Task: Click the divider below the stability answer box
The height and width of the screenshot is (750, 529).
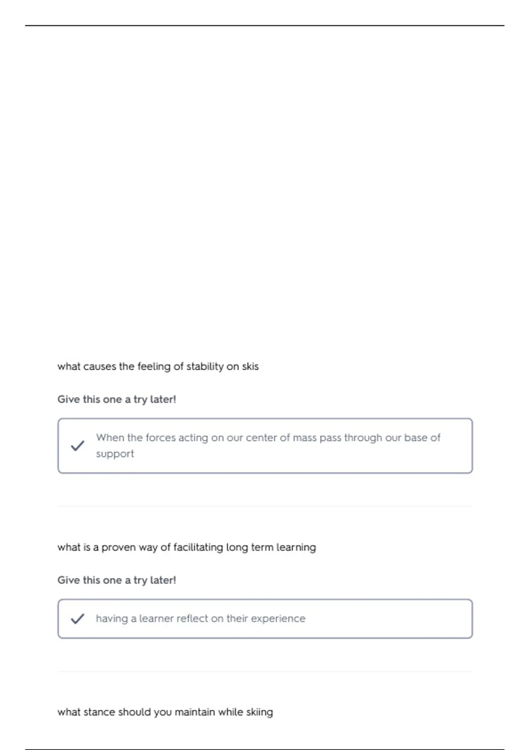Action: (265, 506)
